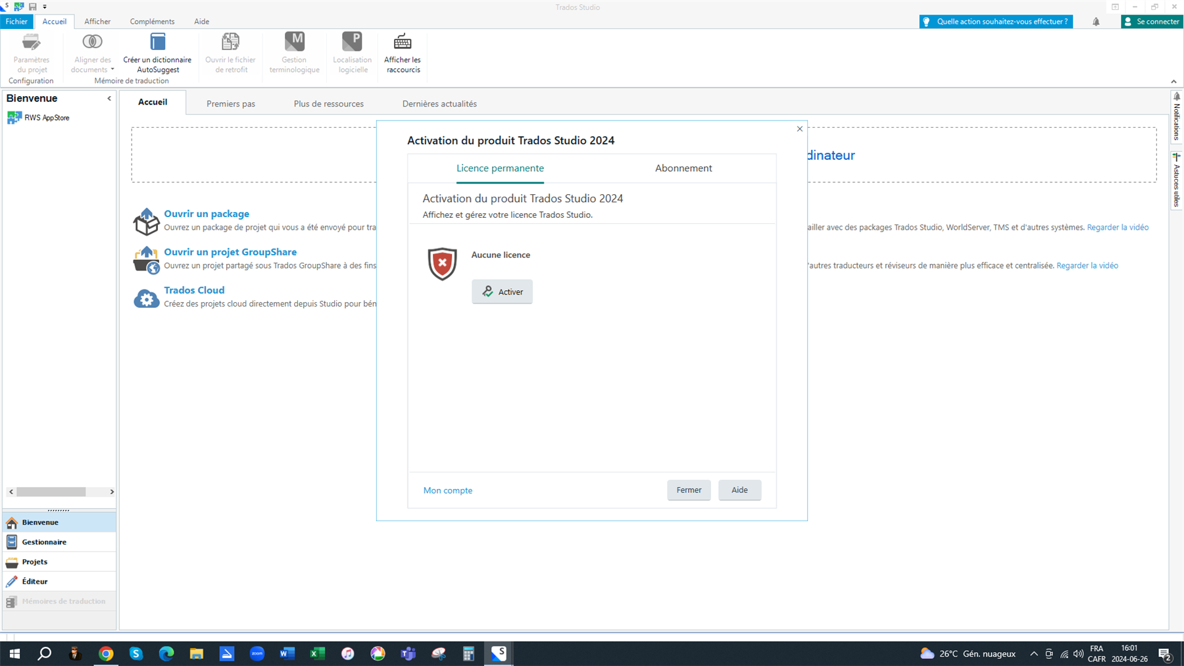Open the Premiers pas tab
This screenshot has width=1184, height=666.
pos(231,104)
